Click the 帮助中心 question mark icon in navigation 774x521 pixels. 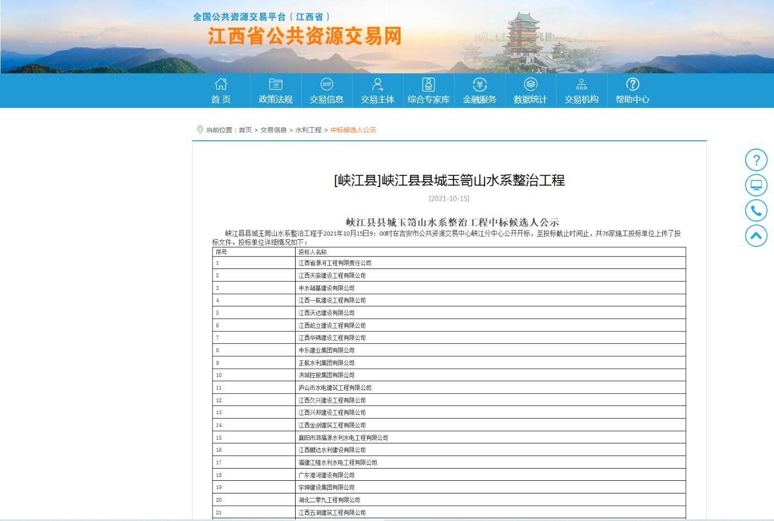click(633, 84)
